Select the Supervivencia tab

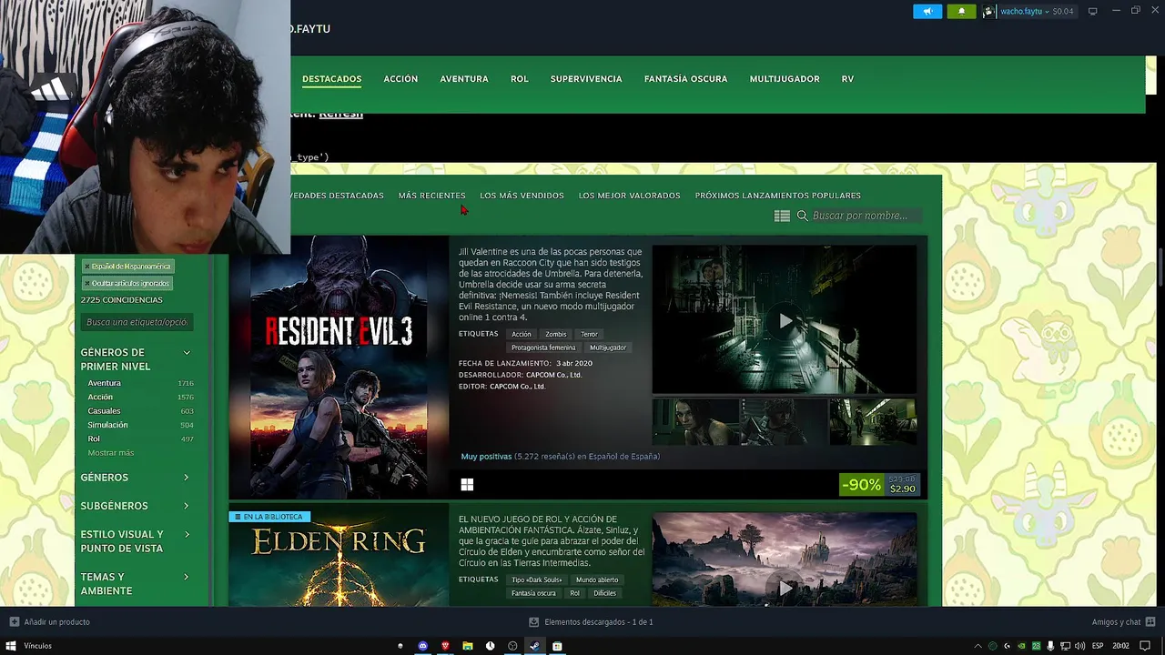coord(586,79)
